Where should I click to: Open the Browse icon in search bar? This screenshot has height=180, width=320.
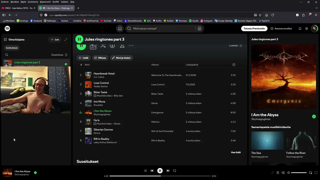pyautogui.click(x=199, y=28)
